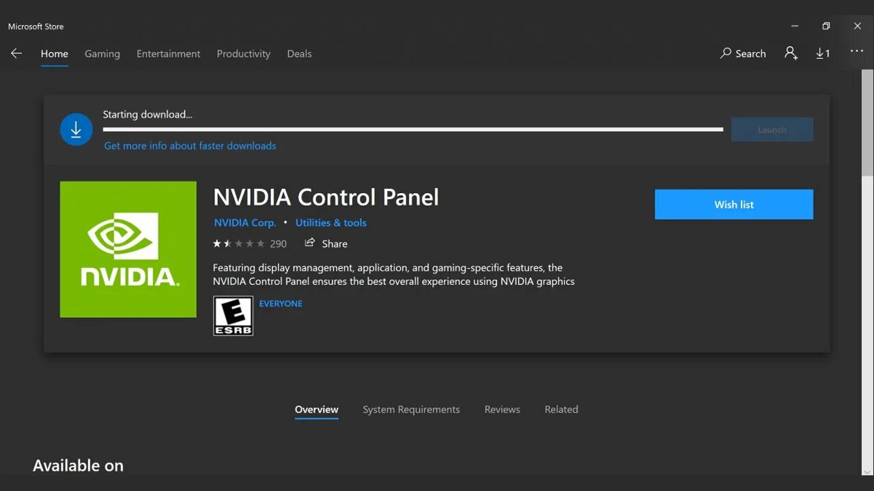Screen dimensions: 874x491
Task: Open Utilities & tools category link
Action: 331,223
